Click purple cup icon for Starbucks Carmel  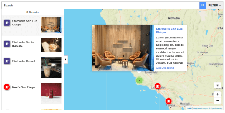tap(7, 61)
